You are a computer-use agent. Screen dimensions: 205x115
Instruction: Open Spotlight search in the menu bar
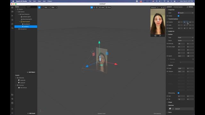click(x=171, y=1)
